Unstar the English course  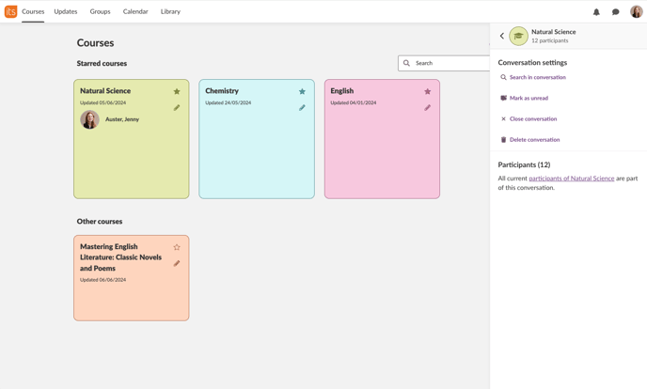point(427,91)
